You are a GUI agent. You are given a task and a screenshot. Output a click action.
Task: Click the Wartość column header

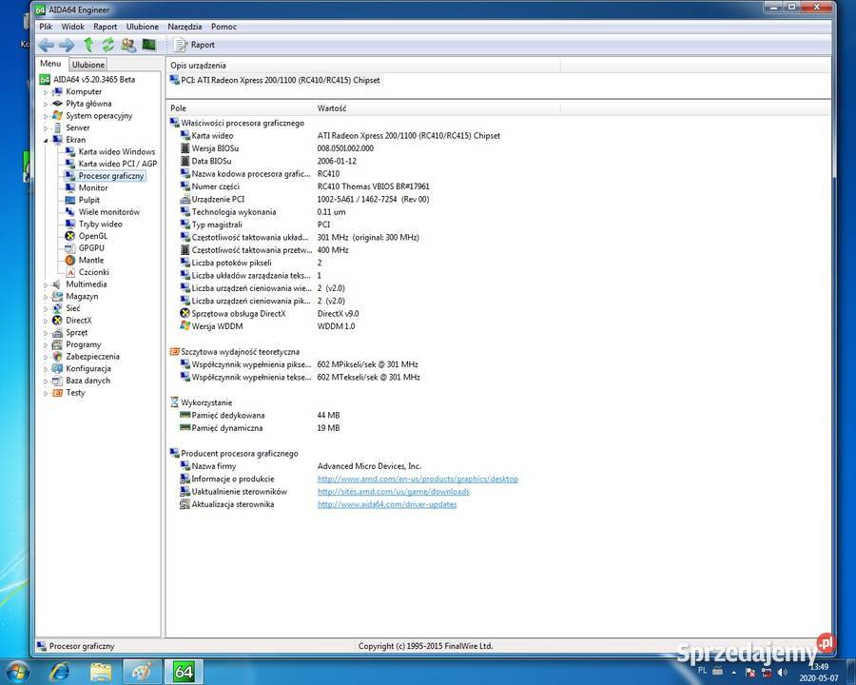point(438,108)
